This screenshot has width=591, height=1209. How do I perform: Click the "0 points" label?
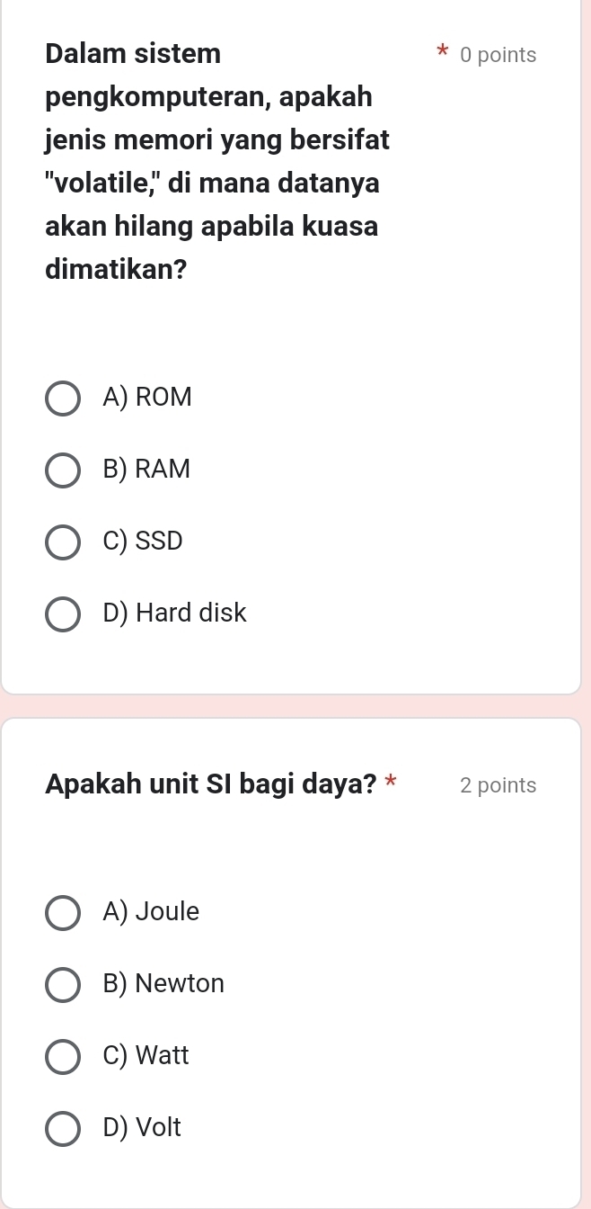pyautogui.click(x=498, y=55)
